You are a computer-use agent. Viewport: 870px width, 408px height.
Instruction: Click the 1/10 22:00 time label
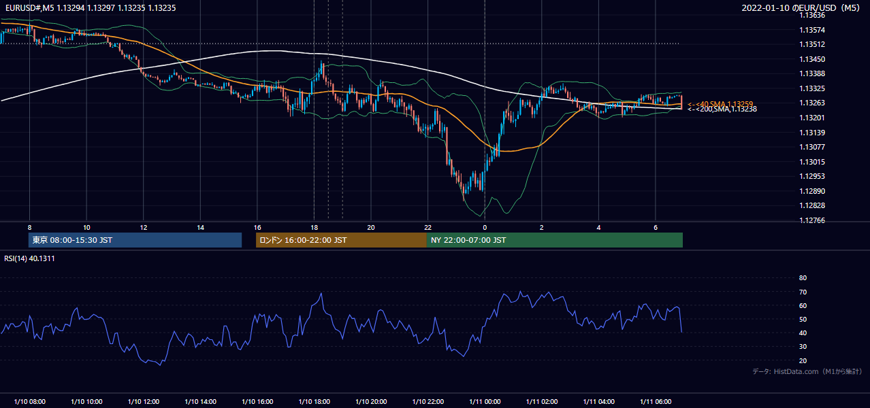(428, 401)
